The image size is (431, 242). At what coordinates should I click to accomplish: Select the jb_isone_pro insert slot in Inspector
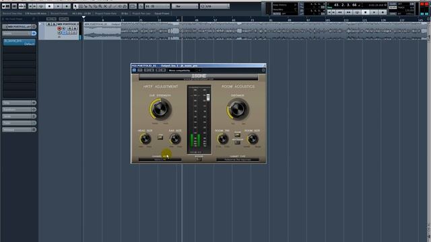(20, 42)
